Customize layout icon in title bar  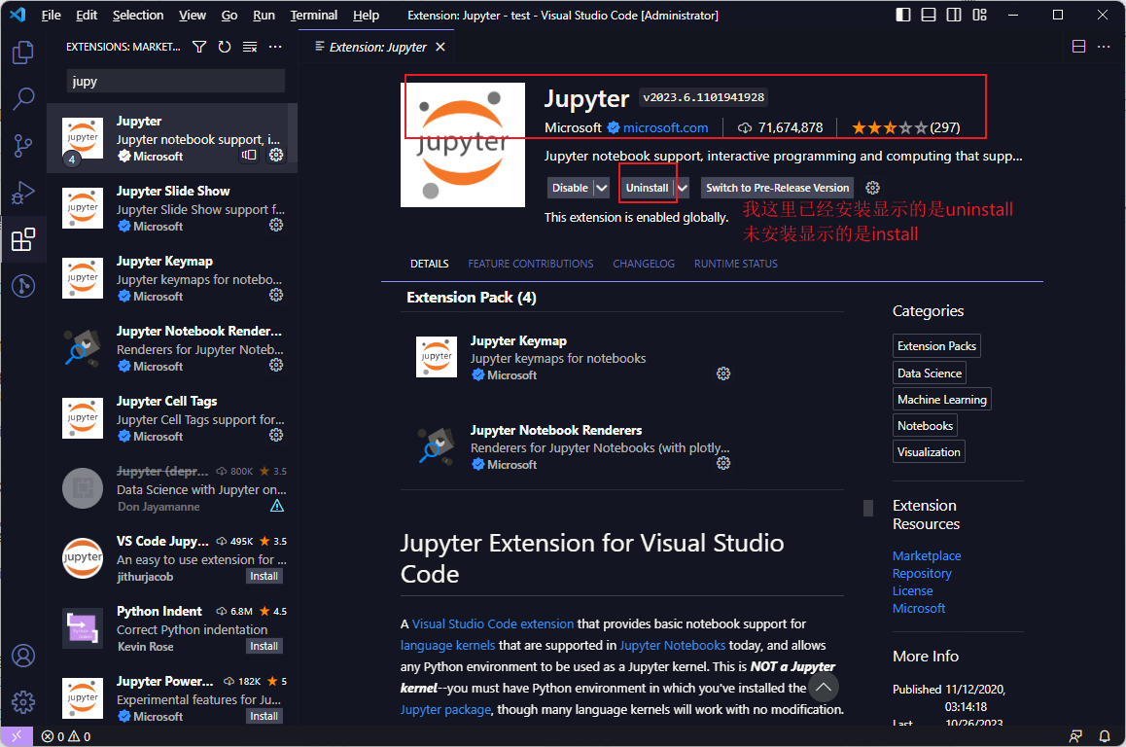(979, 15)
